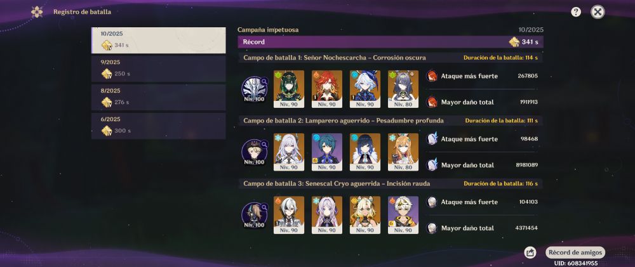Click blue-haired character with 6 badge, battlefield 2
The height and width of the screenshot is (267, 635).
pyautogui.click(x=327, y=152)
